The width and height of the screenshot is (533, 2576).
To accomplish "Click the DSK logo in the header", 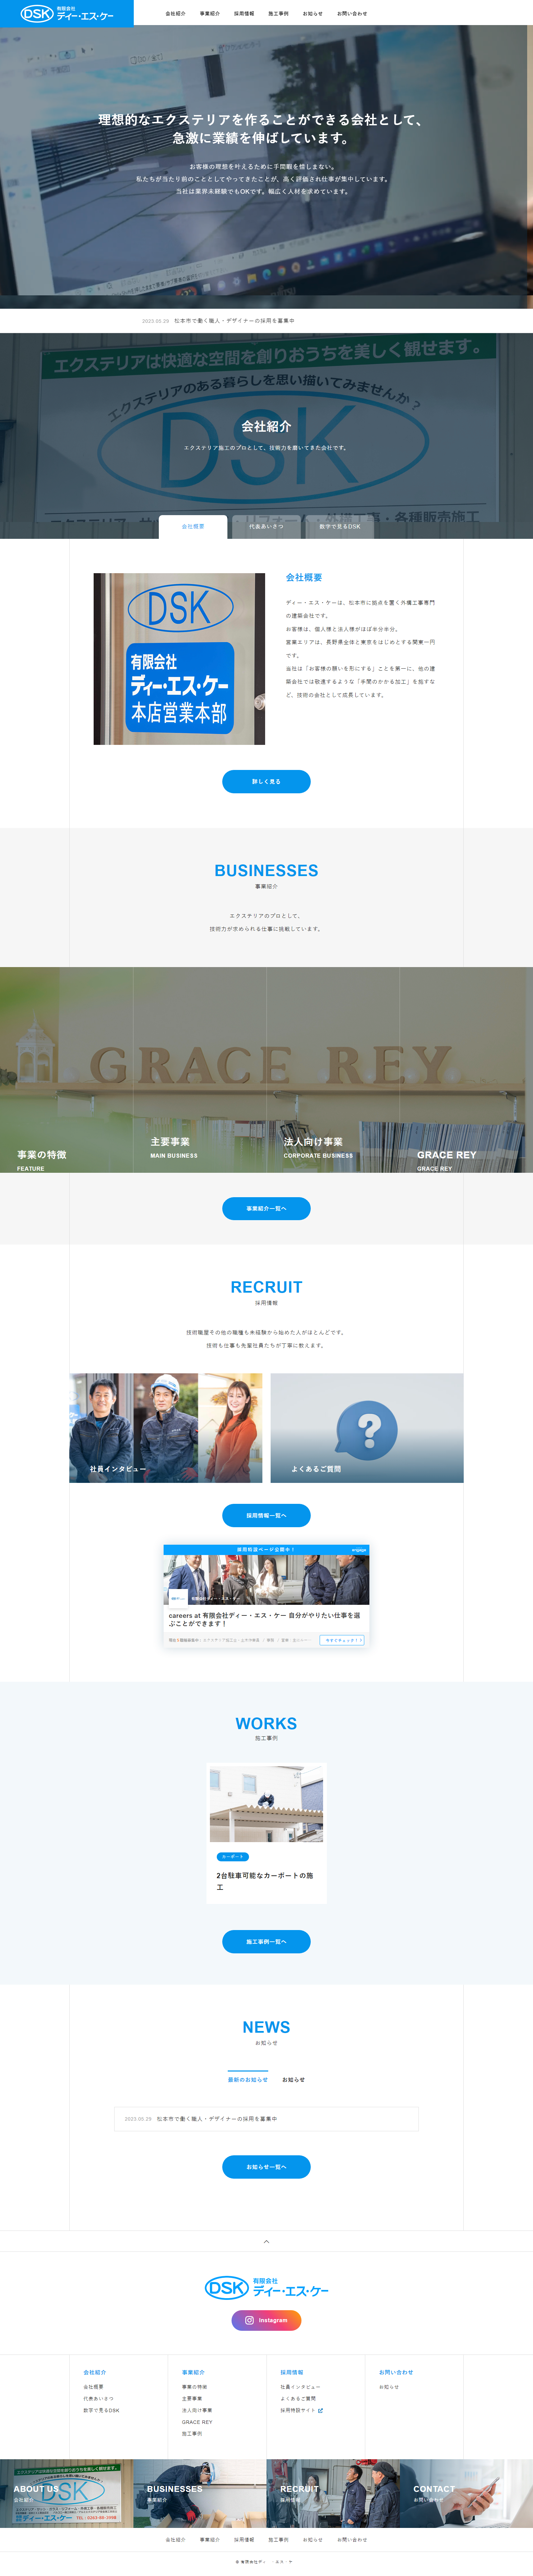I will coord(67,14).
